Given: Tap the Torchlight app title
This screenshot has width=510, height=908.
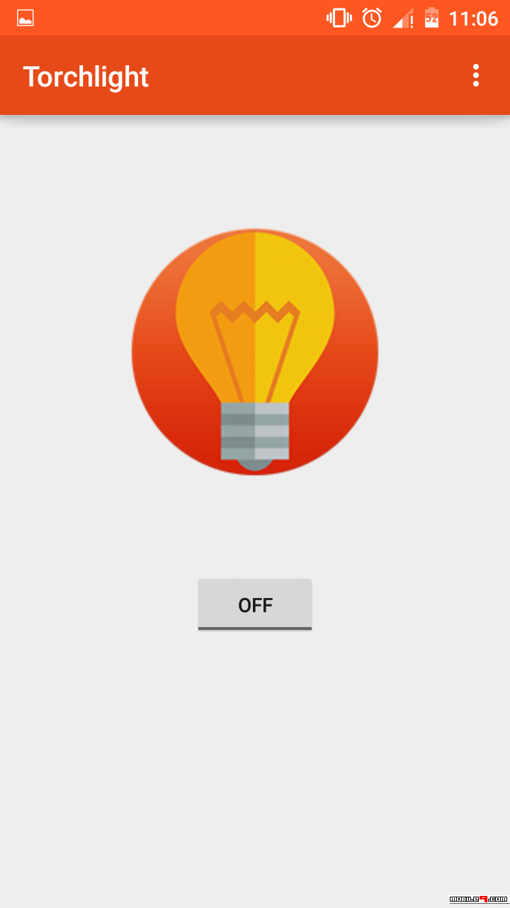Looking at the screenshot, I should (x=86, y=77).
